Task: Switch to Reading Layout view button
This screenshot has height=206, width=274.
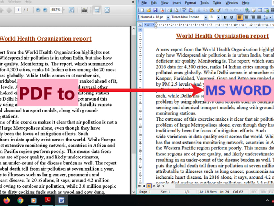Action: (x=158, y=186)
